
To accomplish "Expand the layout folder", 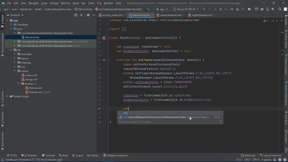I will click(15, 58).
